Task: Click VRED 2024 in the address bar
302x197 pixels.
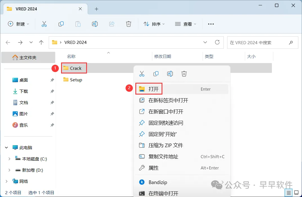Action: tap(75, 42)
